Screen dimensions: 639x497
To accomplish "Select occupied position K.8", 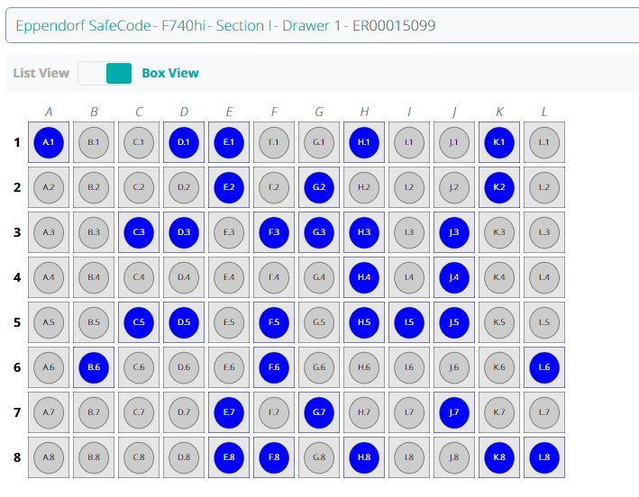I will (499, 457).
